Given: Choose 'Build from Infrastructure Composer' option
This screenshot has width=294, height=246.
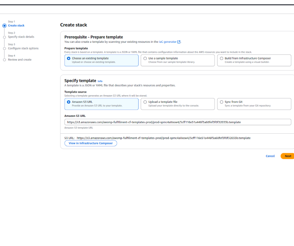Looking at the screenshot, I should coord(221,58).
